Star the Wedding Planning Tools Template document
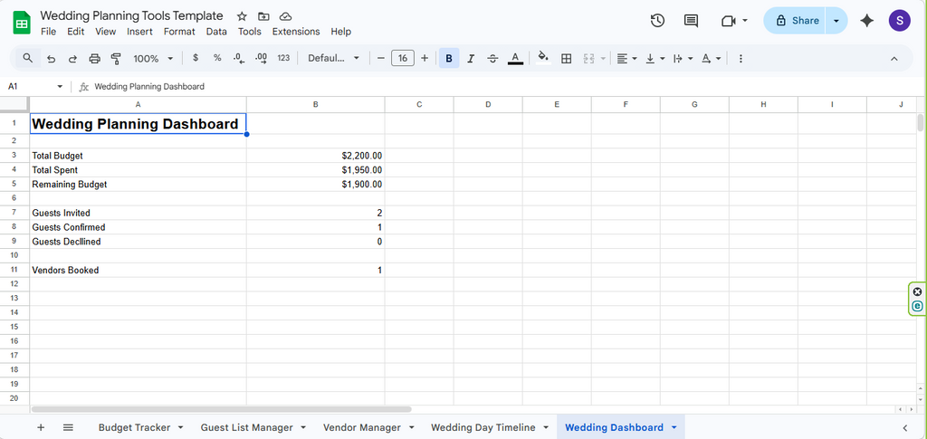The image size is (927, 439). (x=242, y=16)
